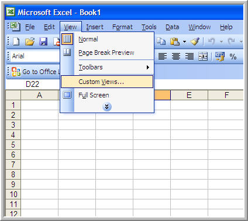Apply Align Left formatting

tap(163, 57)
